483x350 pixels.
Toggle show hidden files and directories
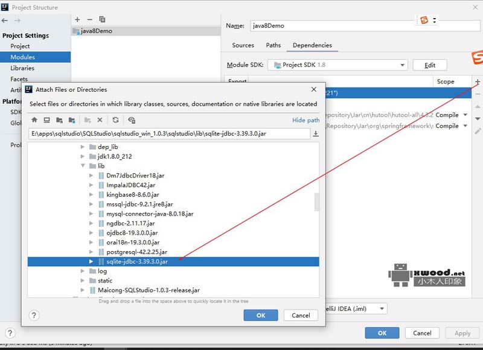click(x=132, y=120)
